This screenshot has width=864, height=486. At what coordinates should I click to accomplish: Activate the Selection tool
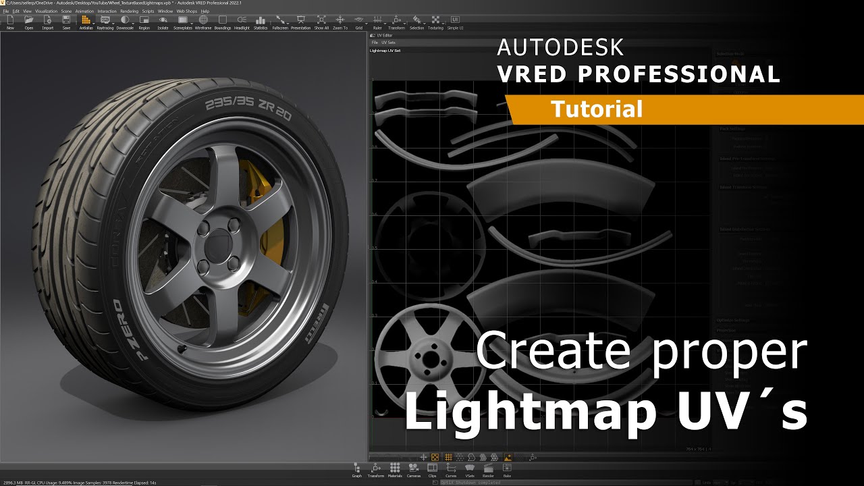click(416, 23)
